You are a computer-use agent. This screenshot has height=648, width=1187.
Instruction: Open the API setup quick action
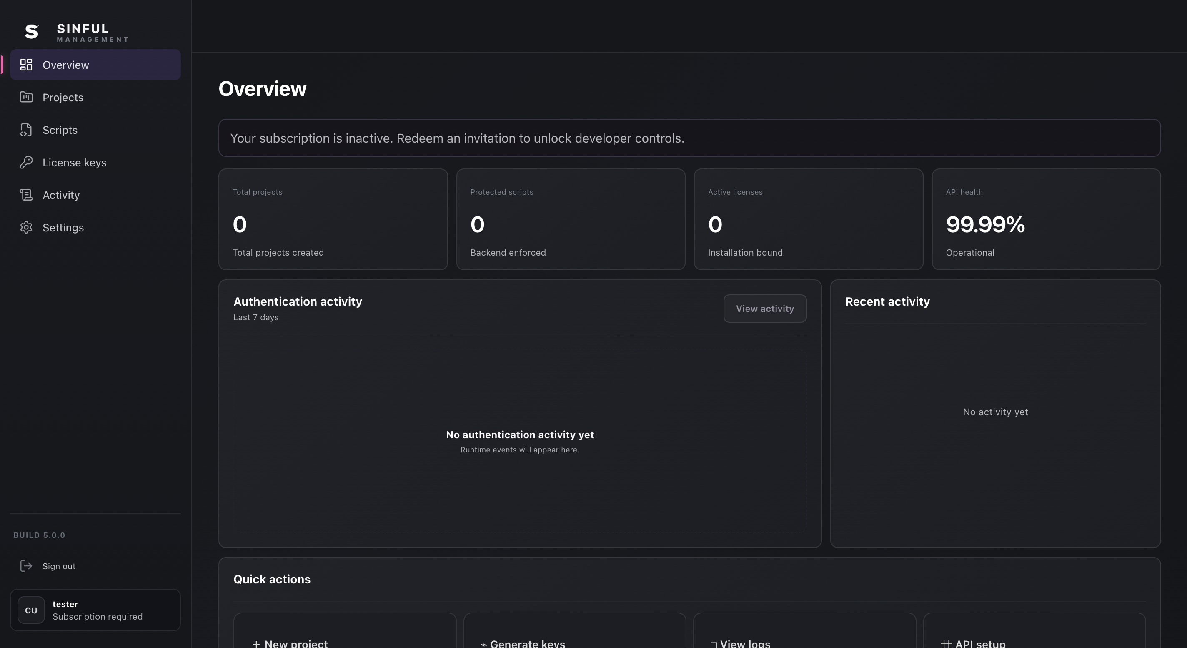point(1034,630)
